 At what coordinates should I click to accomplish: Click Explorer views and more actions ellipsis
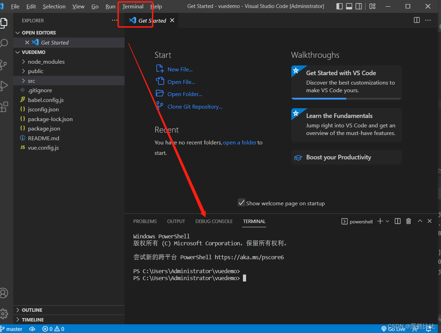pyautogui.click(x=114, y=21)
